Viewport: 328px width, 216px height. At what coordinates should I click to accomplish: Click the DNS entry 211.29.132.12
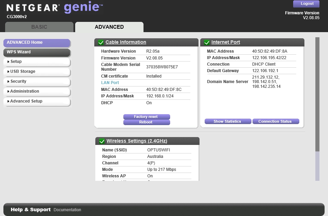click(x=266, y=77)
